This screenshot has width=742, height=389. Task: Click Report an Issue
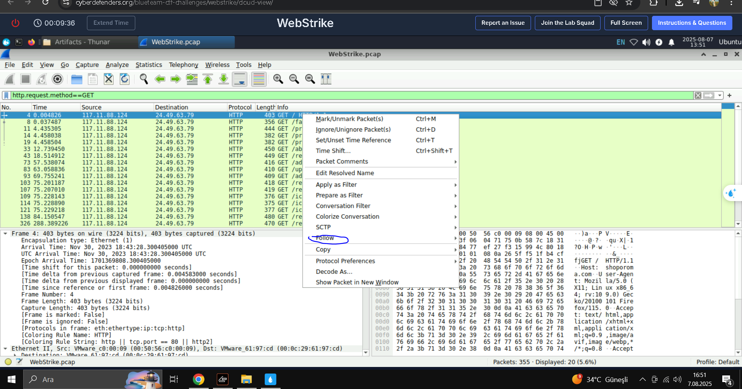click(x=503, y=23)
